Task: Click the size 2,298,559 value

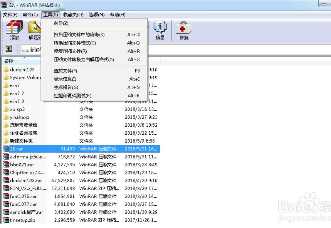Action: [x=64, y=220]
